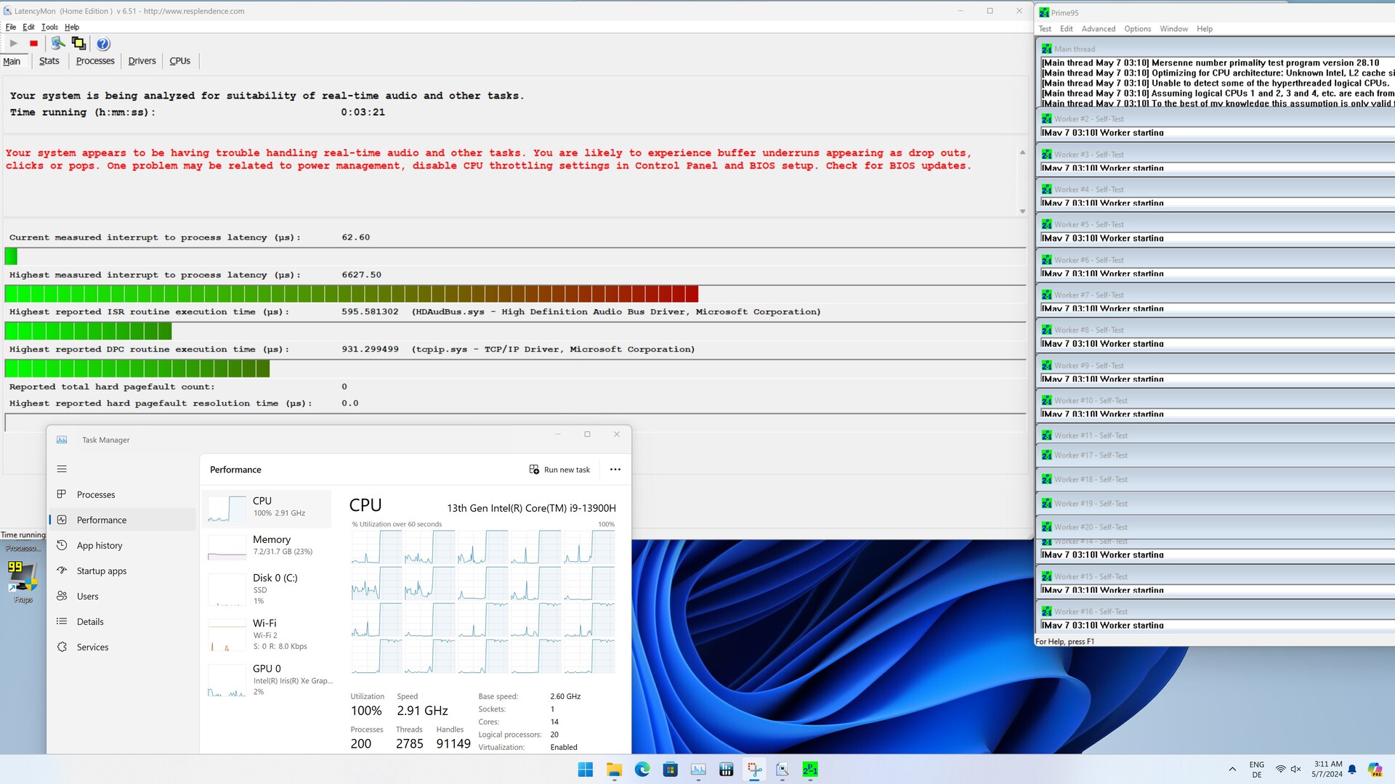Click the overlapping yellow windows toolbar icon
Screen dimensions: 1395x784
(78, 44)
